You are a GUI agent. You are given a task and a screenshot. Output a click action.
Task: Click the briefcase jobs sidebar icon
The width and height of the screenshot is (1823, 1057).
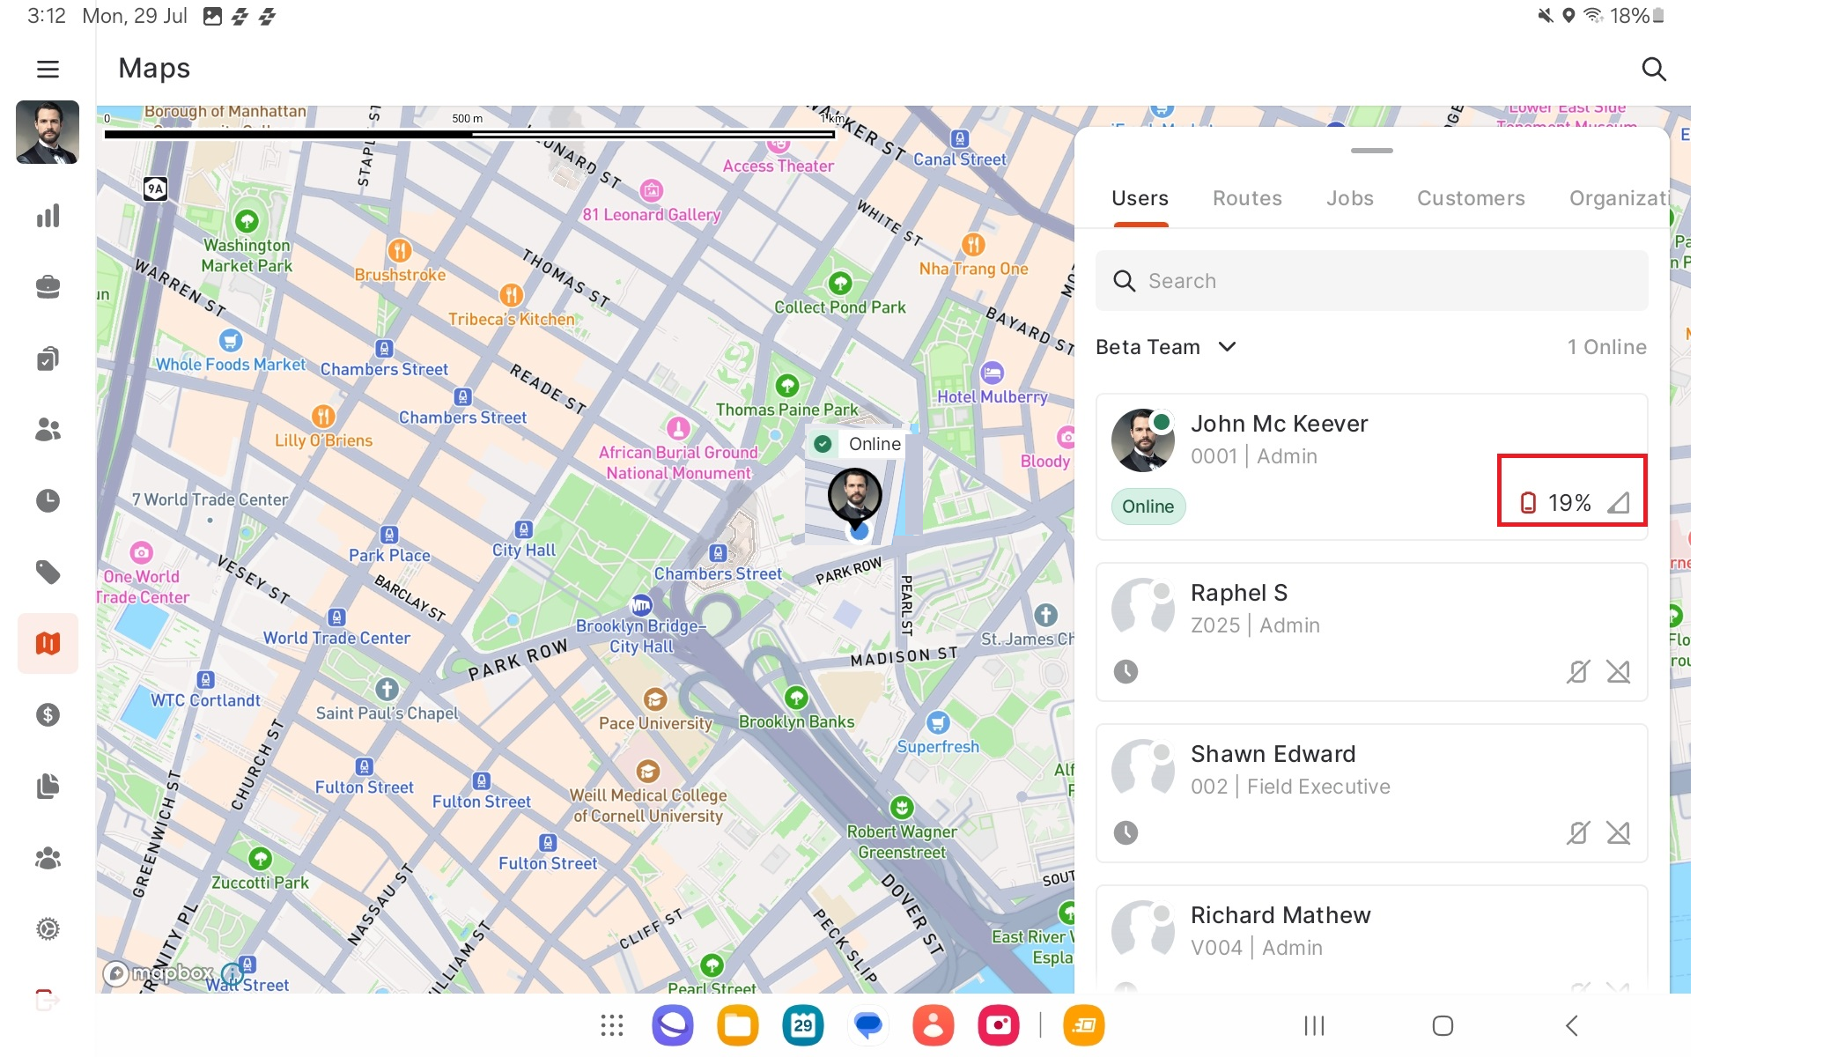coord(48,287)
